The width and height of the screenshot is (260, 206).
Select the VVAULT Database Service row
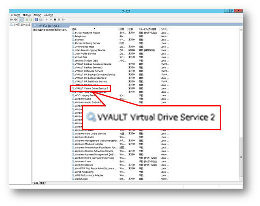120,71
